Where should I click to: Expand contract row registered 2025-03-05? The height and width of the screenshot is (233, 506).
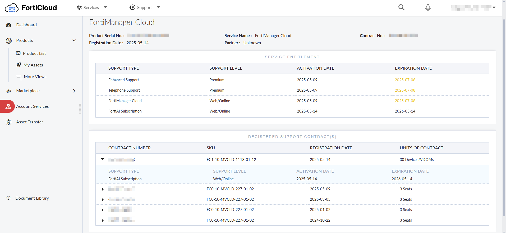pyautogui.click(x=103, y=200)
